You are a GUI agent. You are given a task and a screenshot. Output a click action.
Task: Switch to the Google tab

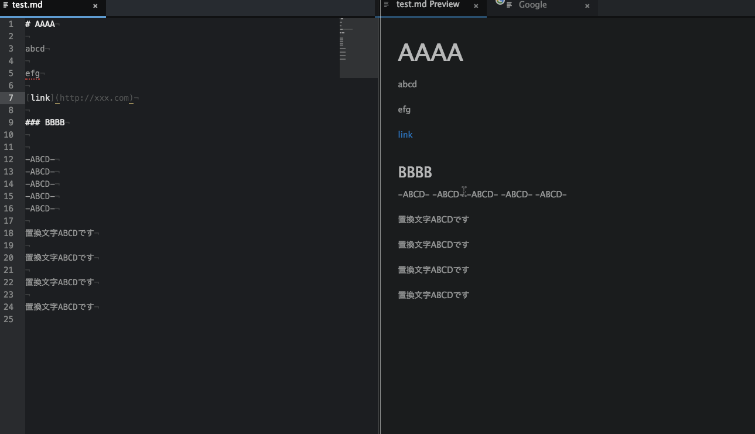[x=532, y=5]
